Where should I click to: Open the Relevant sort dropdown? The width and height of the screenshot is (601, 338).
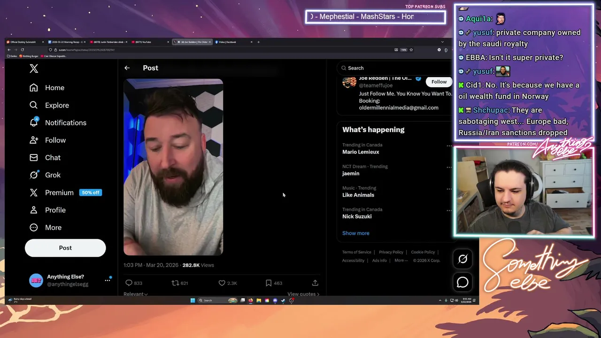(x=136, y=294)
